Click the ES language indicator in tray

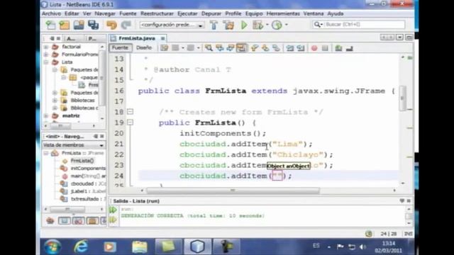(316, 246)
